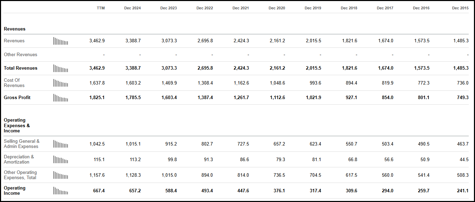Select the TTM Total Revenues value 3,462.9
This screenshot has height=202, width=475.
click(x=97, y=68)
